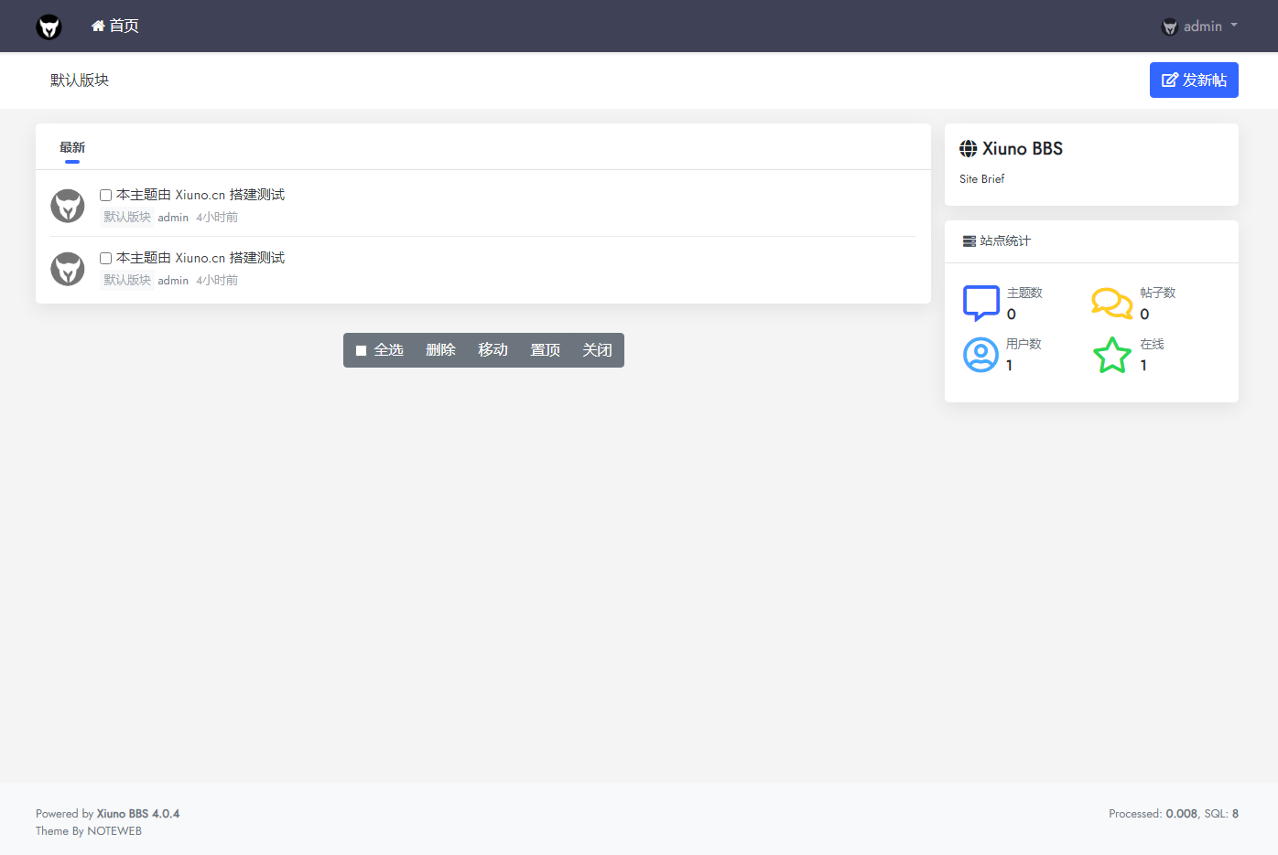This screenshot has height=855, width=1278.
Task: Click the Processed: 0.008 footer text
Action: pyautogui.click(x=1153, y=814)
